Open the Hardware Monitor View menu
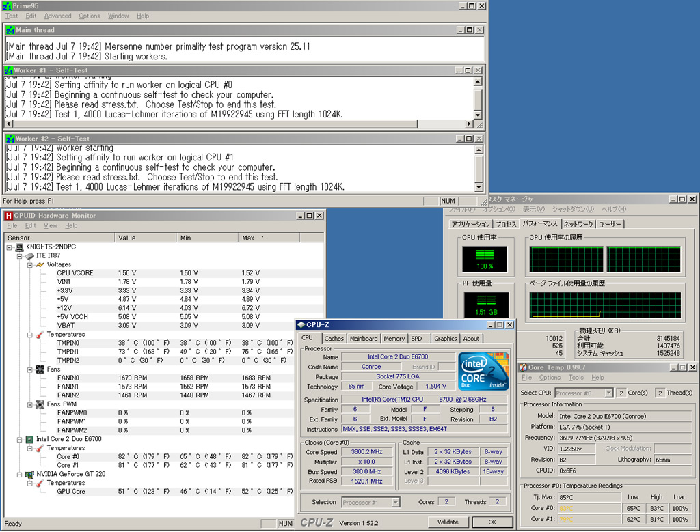The height and width of the screenshot is (532, 700). point(51,225)
